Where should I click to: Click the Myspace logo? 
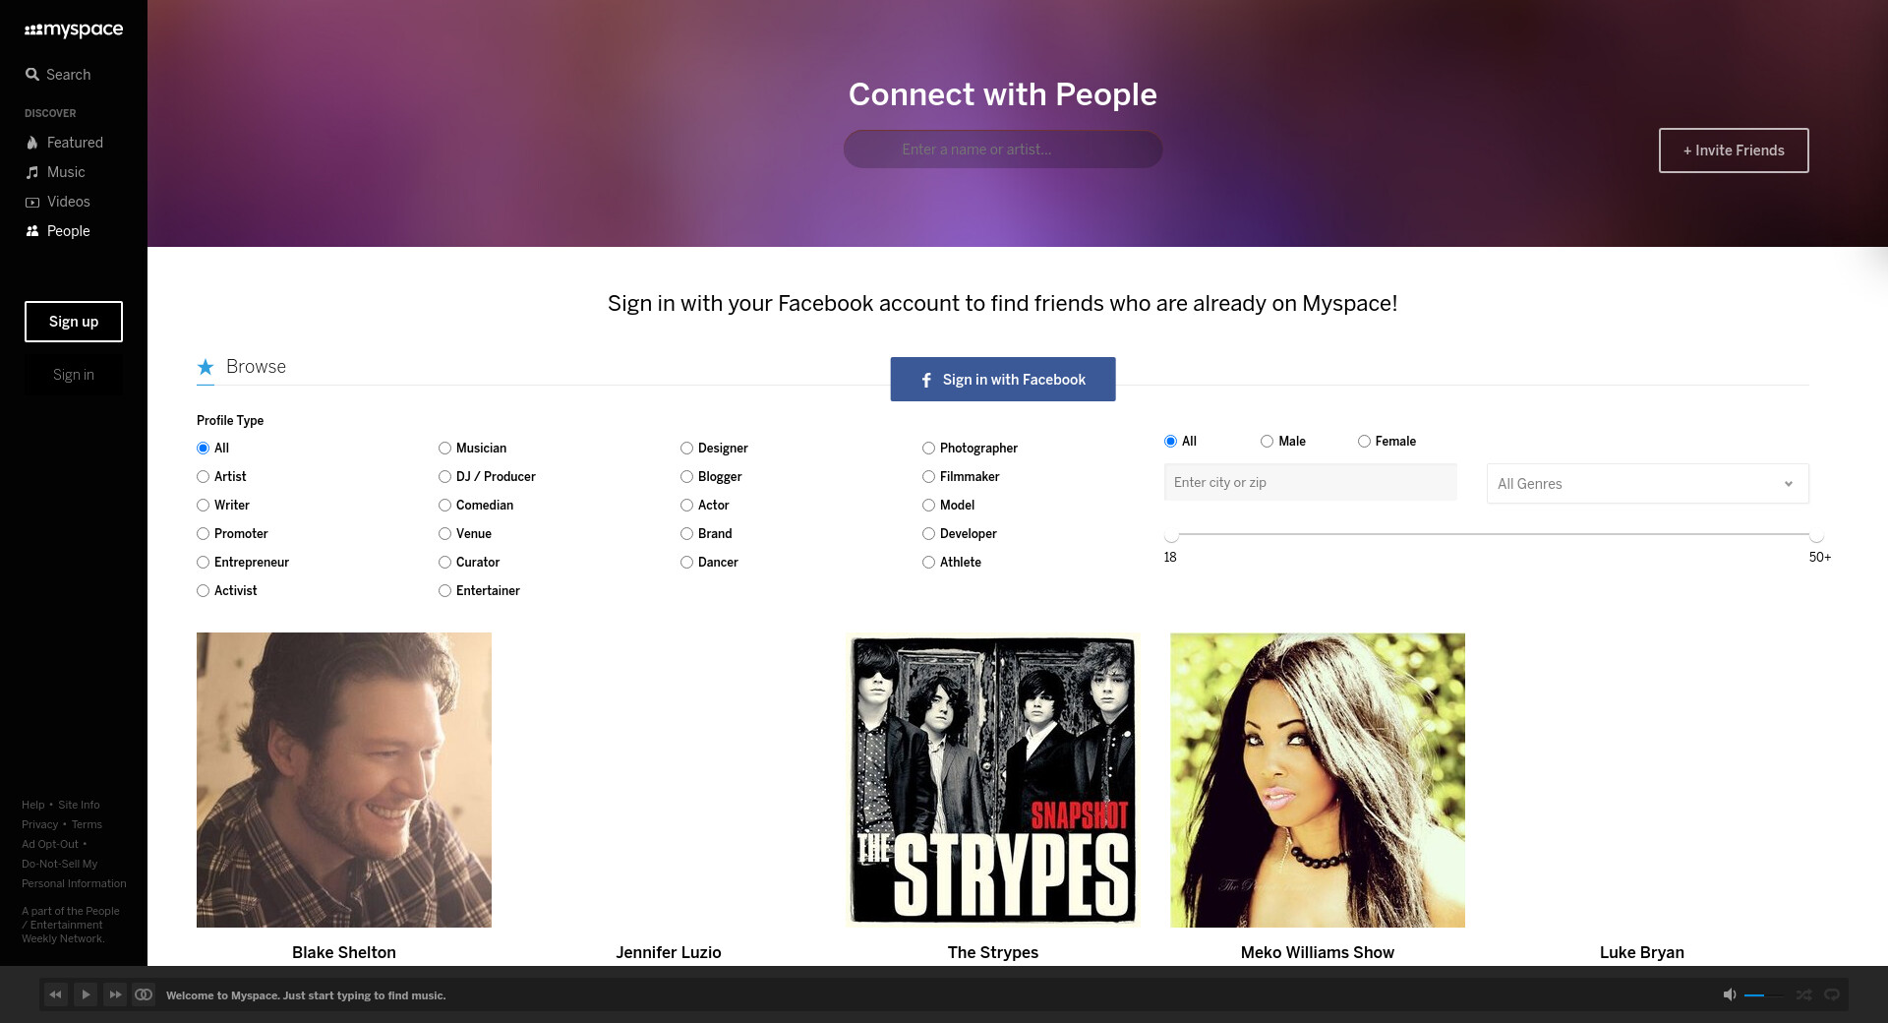(x=74, y=30)
